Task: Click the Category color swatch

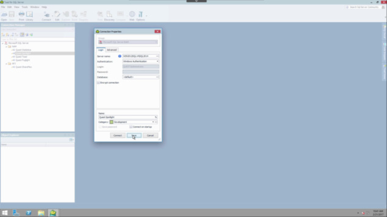Action: click(111, 122)
